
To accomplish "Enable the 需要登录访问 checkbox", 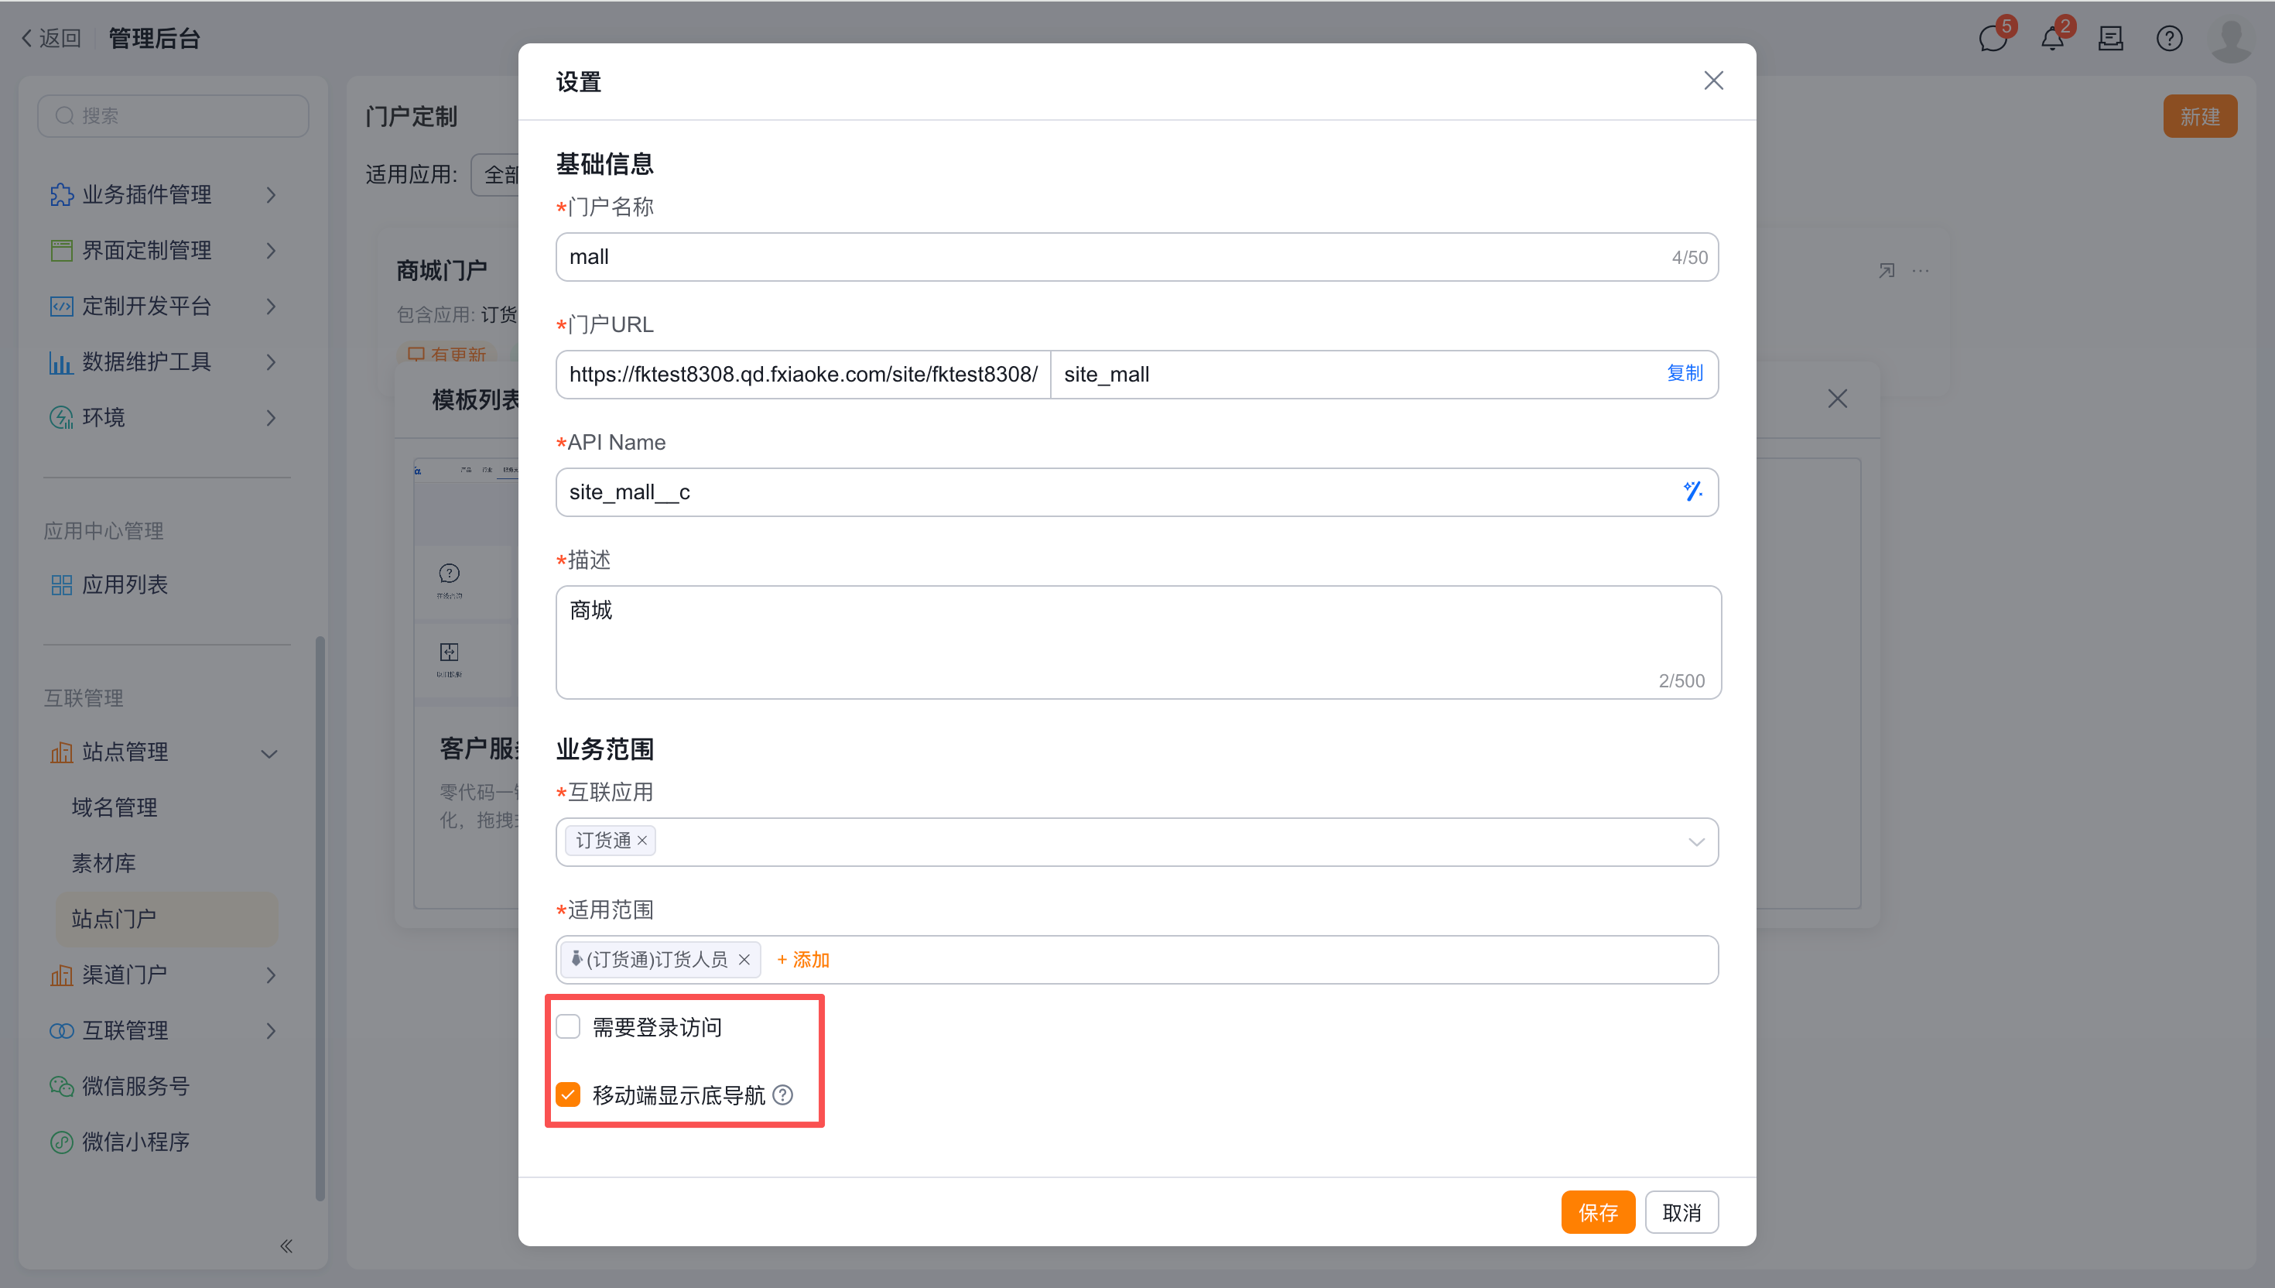I will point(569,1027).
